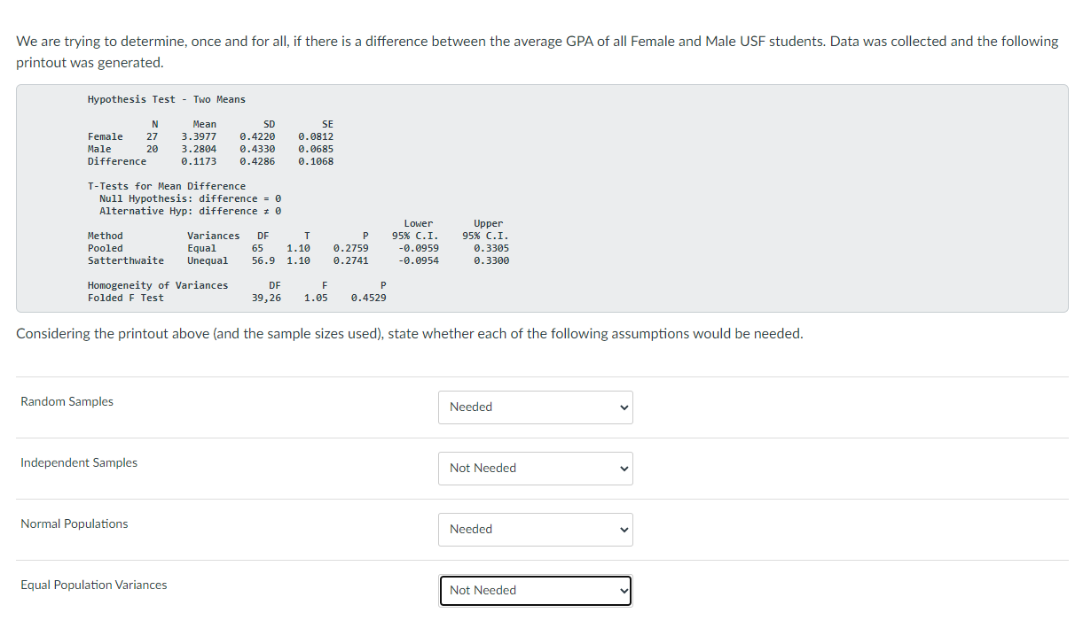Open the Random Samples dropdown

(x=535, y=407)
